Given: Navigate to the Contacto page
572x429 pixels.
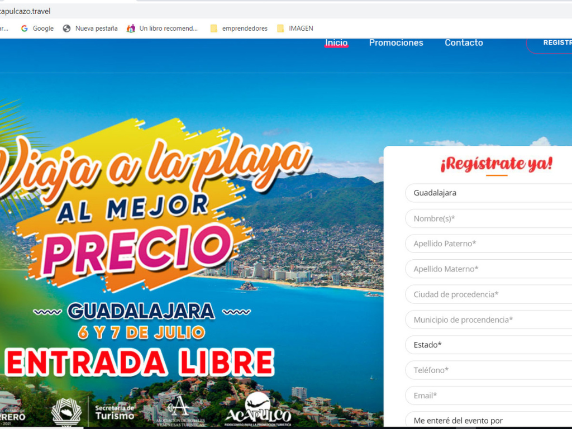Looking at the screenshot, I should pyautogui.click(x=464, y=42).
